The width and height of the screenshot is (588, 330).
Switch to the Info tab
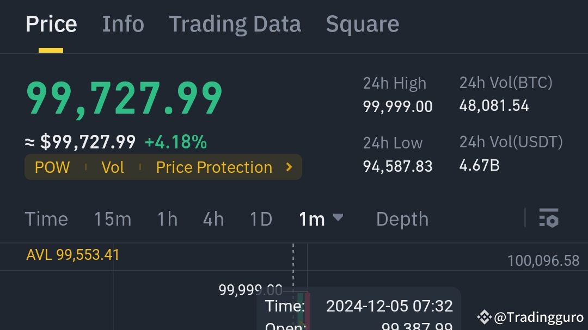pos(123,24)
